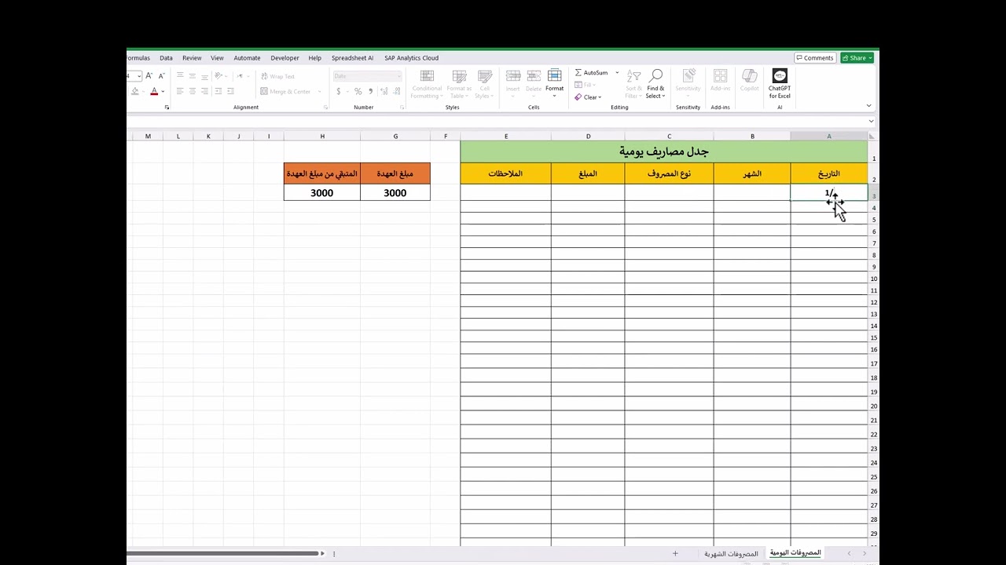The width and height of the screenshot is (1006, 565).
Task: Open the font color dropdown arrow
Action: [163, 91]
